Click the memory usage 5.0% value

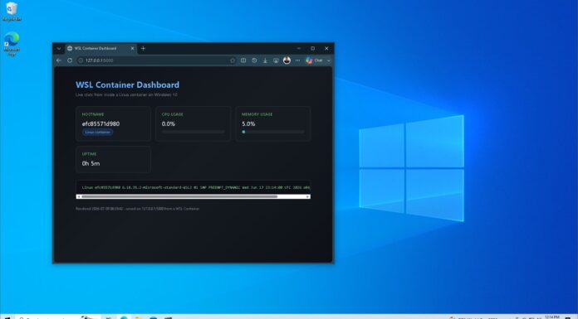(248, 124)
